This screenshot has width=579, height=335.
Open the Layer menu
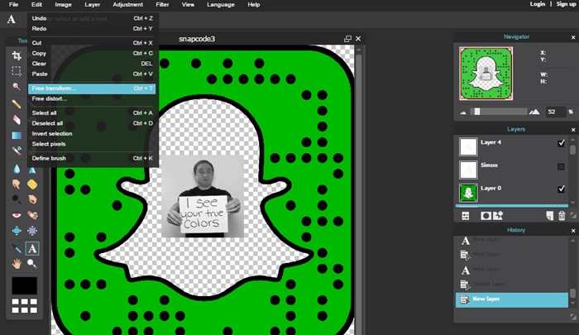point(93,4)
